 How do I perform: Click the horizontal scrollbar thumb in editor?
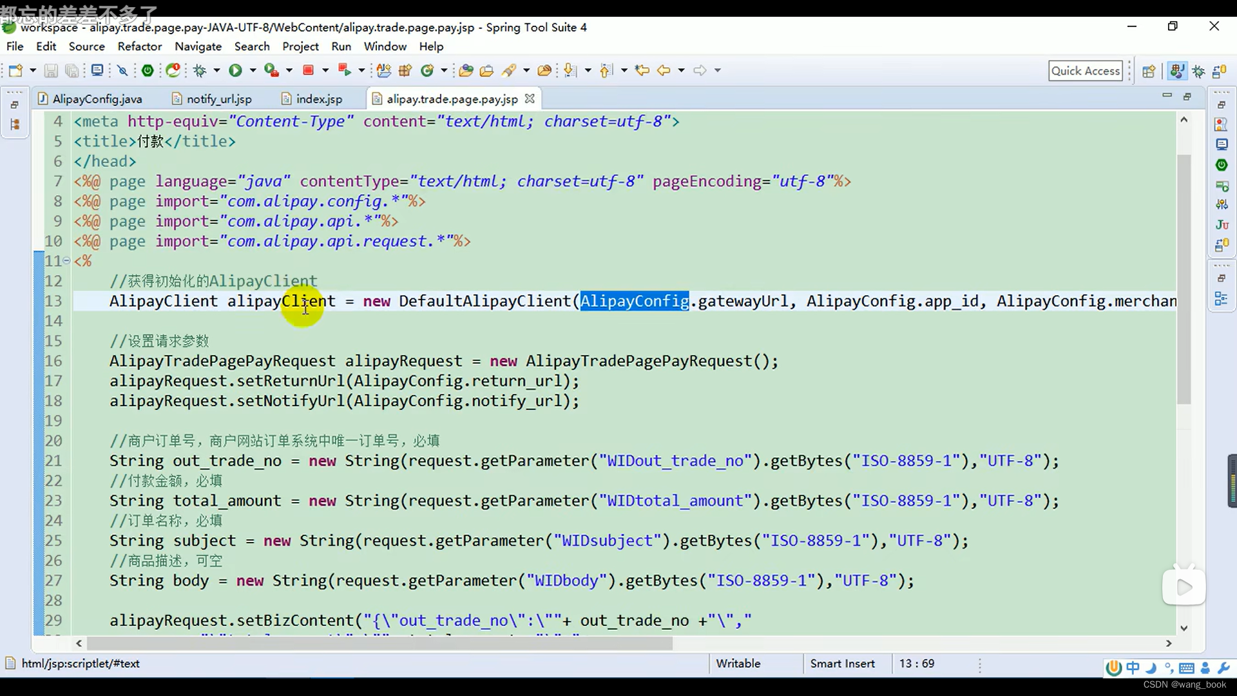pos(379,643)
